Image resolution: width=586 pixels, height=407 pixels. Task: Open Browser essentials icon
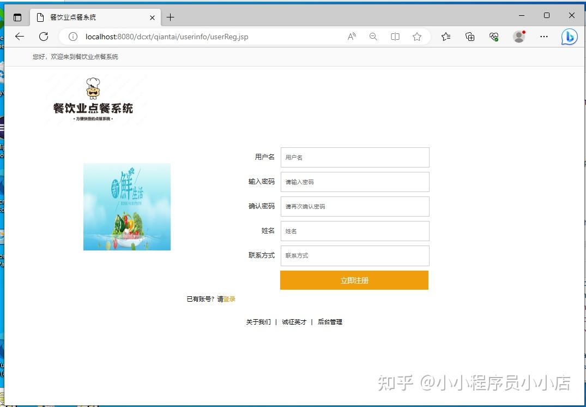494,37
